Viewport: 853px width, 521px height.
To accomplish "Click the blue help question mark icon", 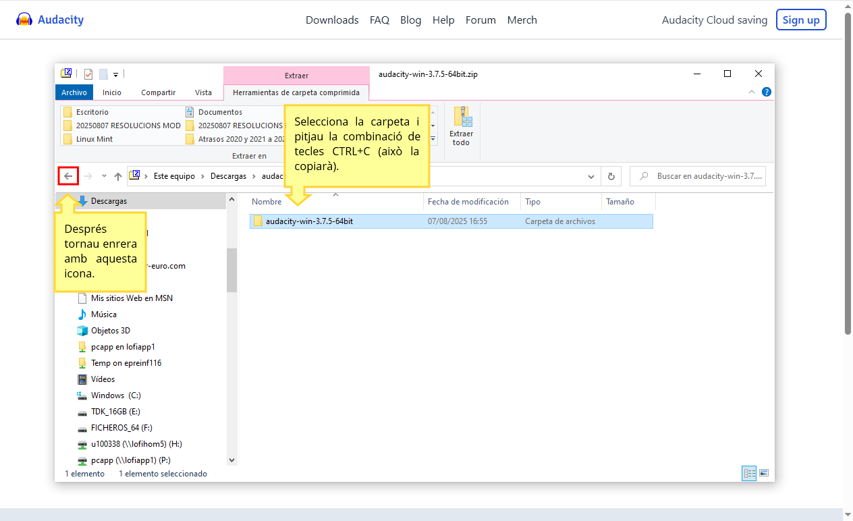I will pos(766,92).
